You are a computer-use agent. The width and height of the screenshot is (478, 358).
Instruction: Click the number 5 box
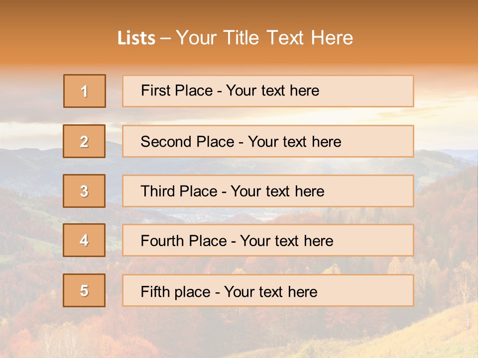84,290
